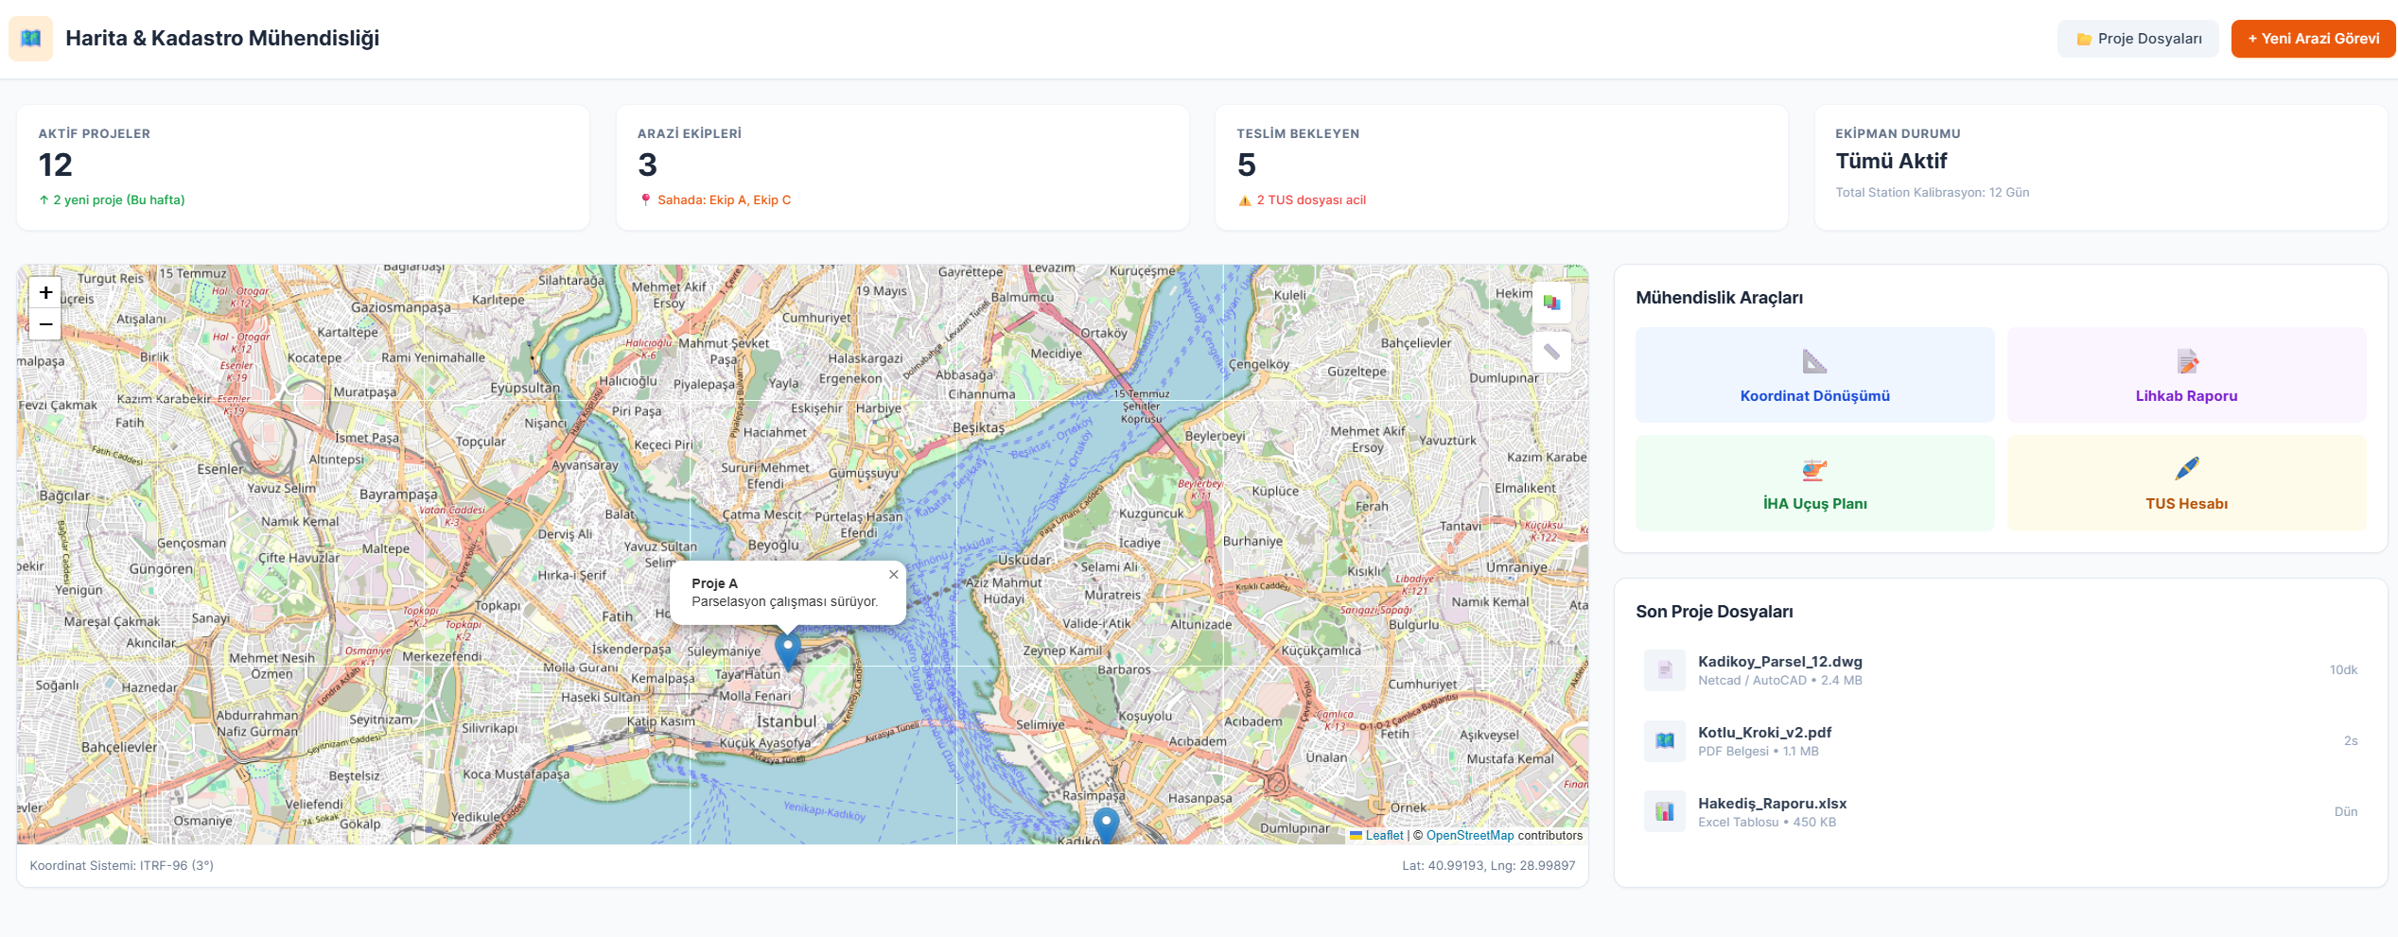Image resolution: width=2398 pixels, height=937 pixels.
Task: Open the map layers control
Action: [x=1551, y=303]
